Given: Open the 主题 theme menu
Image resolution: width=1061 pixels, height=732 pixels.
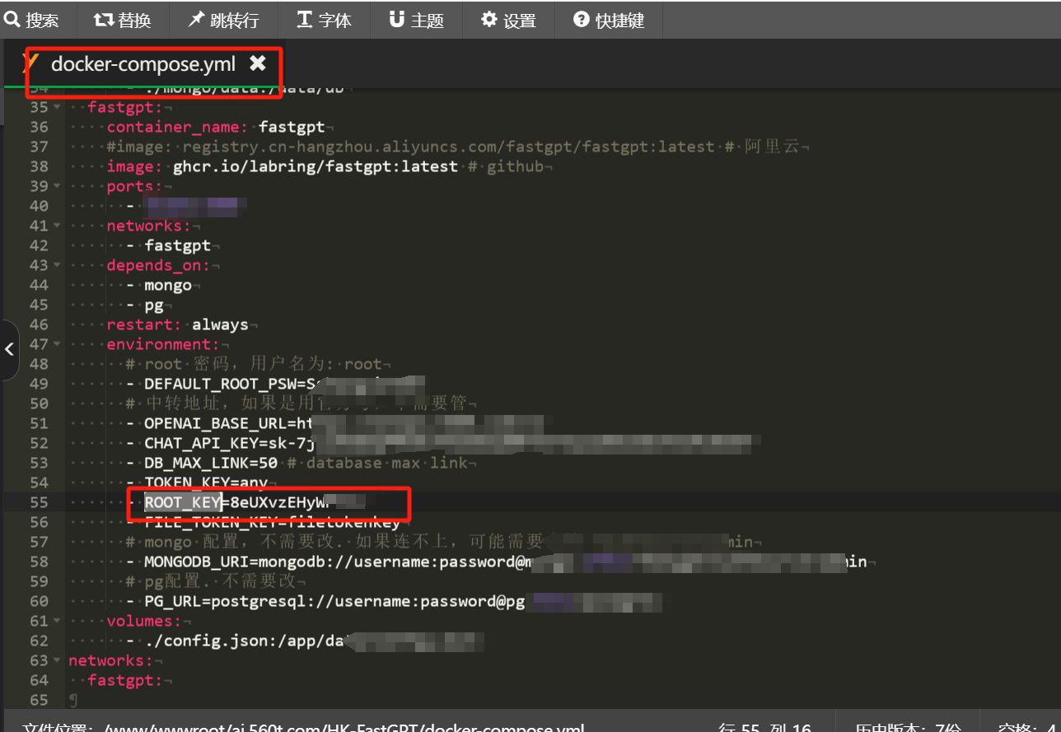Looking at the screenshot, I should point(417,20).
